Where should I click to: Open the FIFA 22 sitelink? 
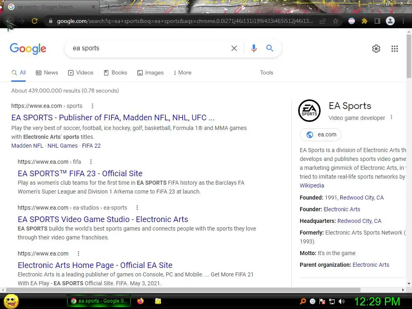91,146
